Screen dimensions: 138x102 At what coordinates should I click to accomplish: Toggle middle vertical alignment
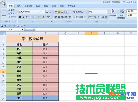tap(59, 12)
